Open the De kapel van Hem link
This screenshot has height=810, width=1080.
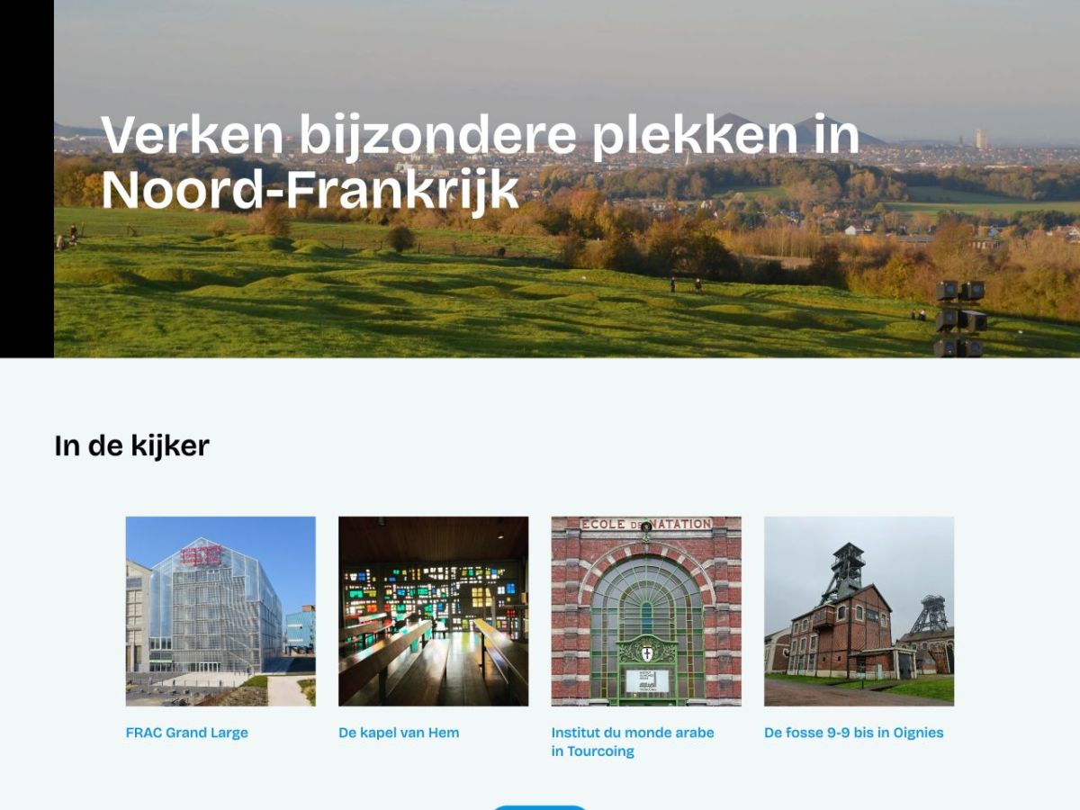pyautogui.click(x=398, y=732)
